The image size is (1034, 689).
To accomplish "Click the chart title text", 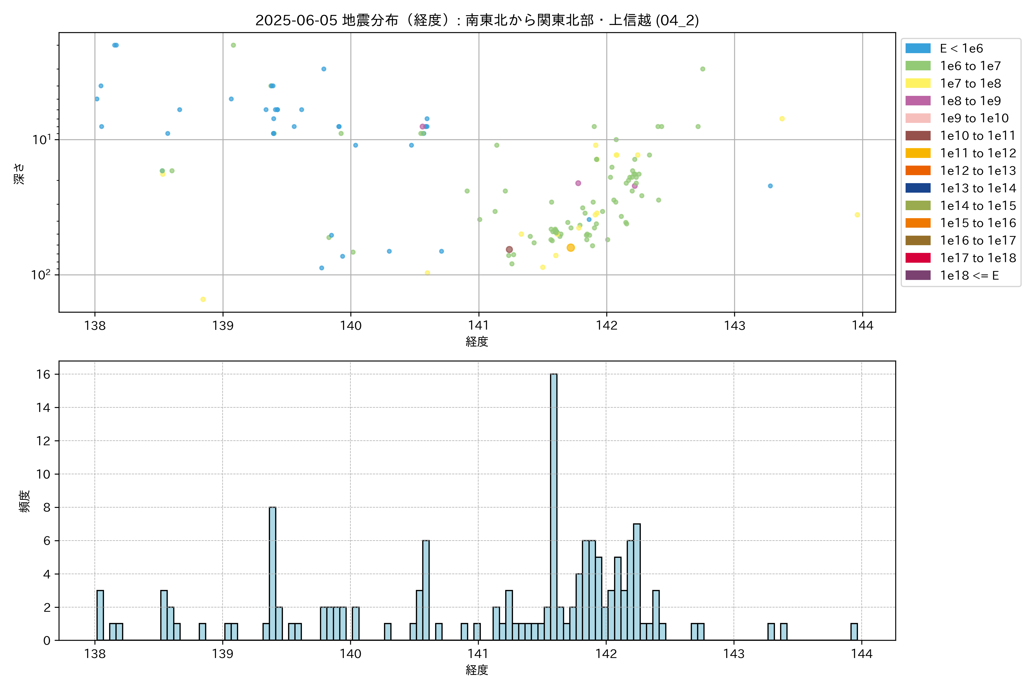I will point(477,20).
